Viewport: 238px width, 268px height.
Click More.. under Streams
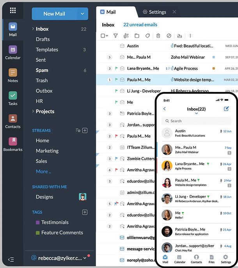click(43, 171)
